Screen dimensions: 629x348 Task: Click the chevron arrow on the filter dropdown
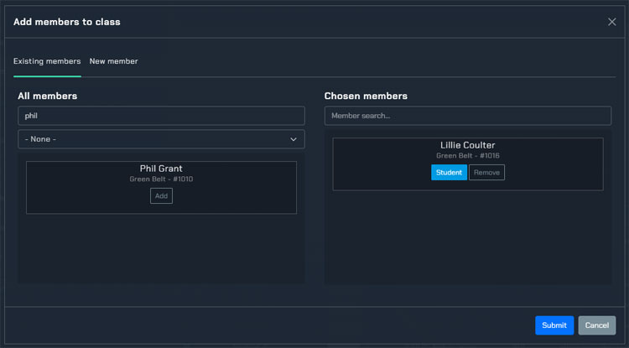point(294,139)
